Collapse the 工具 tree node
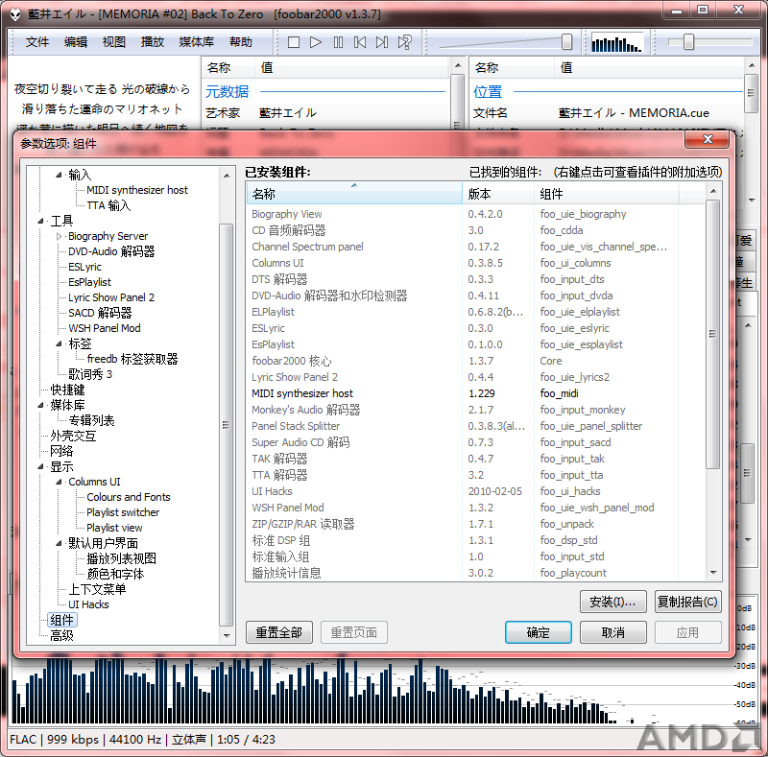 40,221
